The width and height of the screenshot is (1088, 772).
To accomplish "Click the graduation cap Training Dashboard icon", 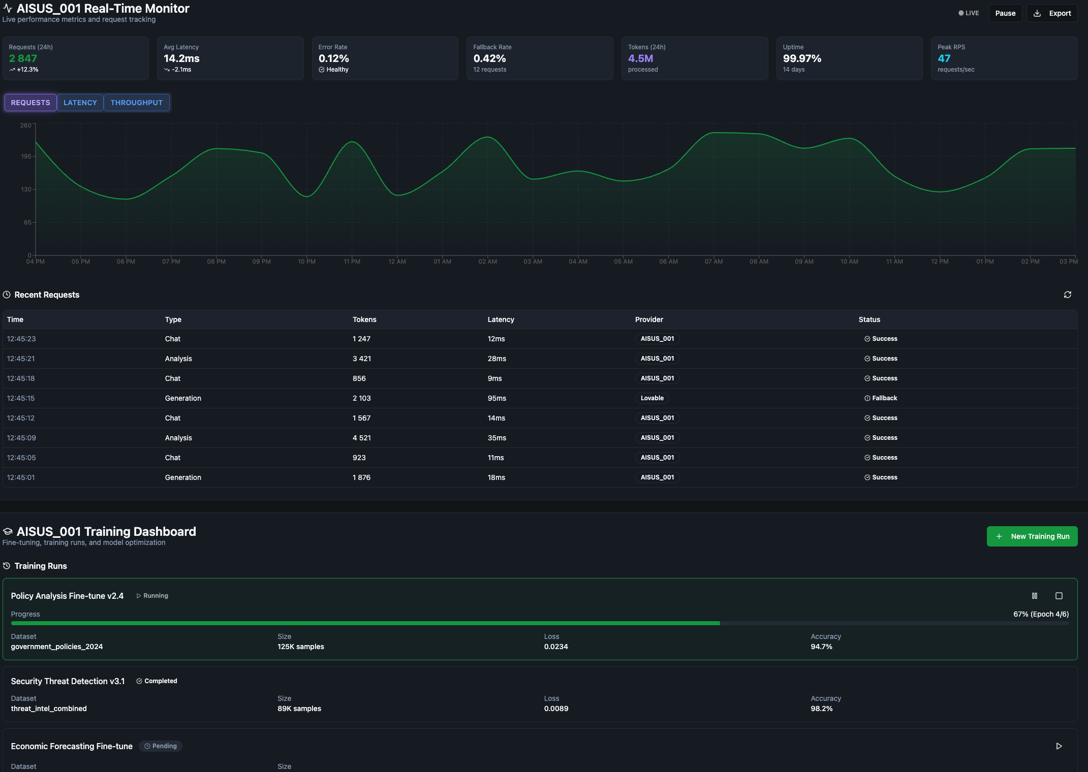I will [x=8, y=532].
